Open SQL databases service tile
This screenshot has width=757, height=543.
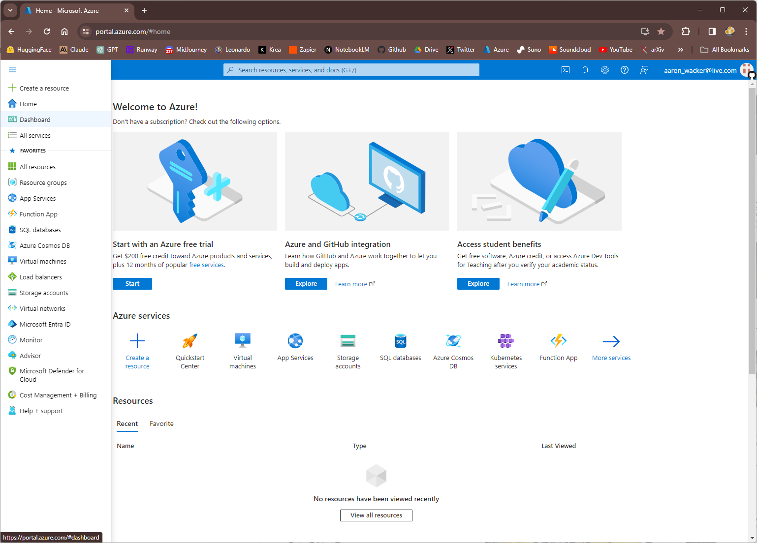pos(401,347)
